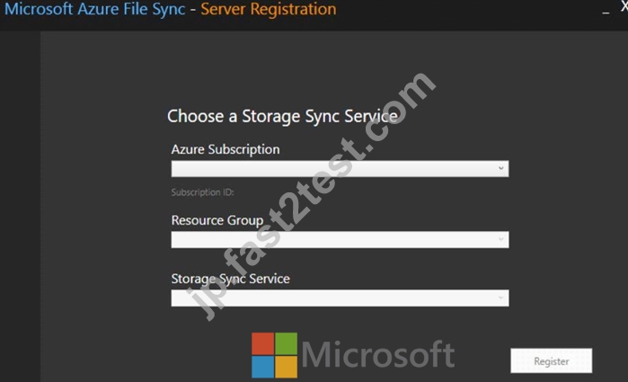Open the Azure Subscription dropdown

pos(340,169)
